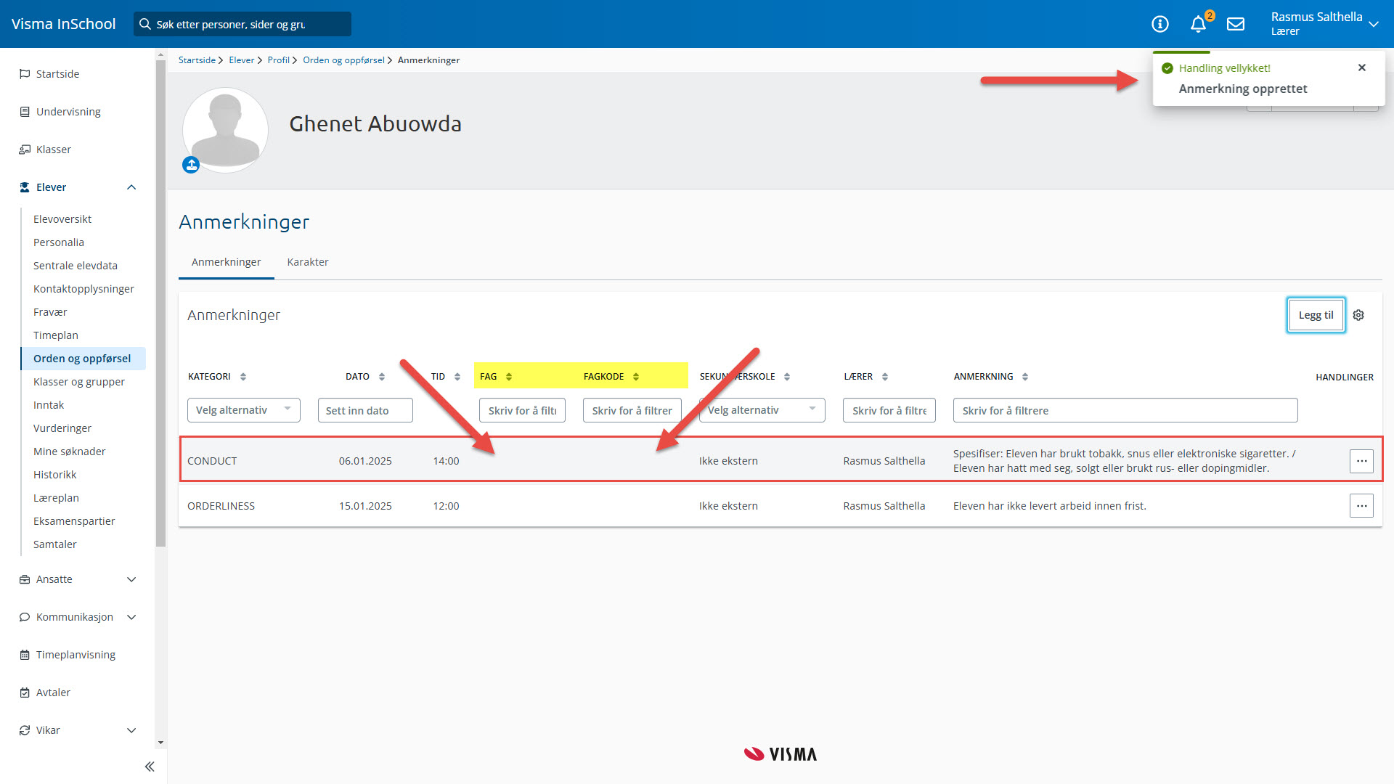Click the table settings gear icon

(1358, 315)
